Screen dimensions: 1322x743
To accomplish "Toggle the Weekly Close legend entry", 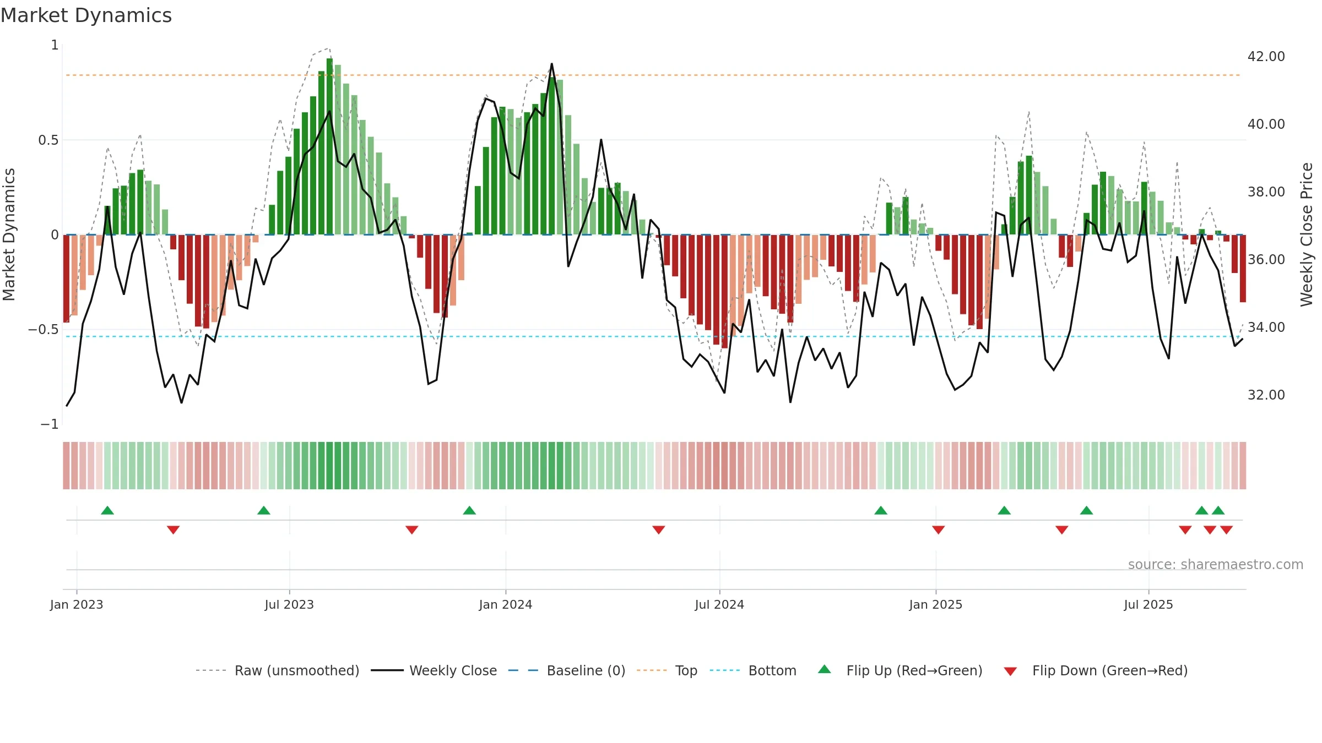I will pos(453,670).
